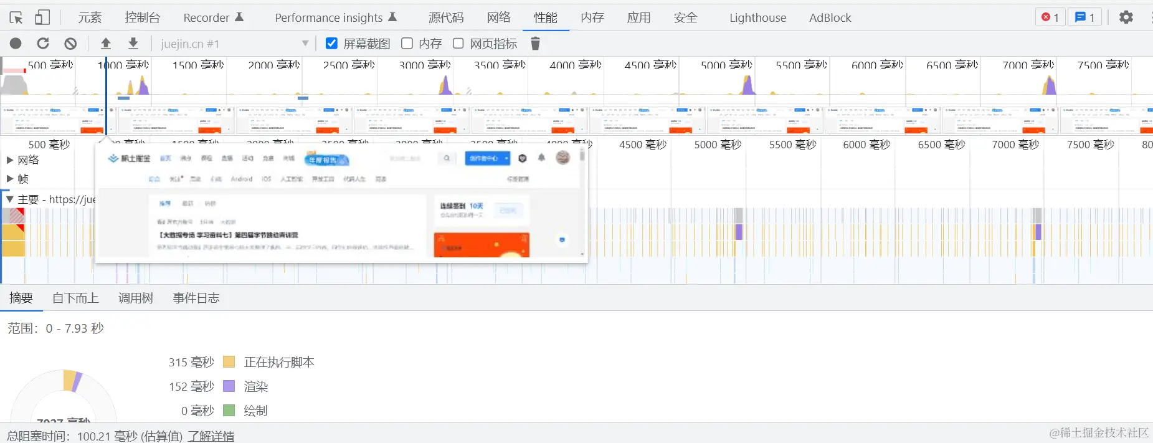Click the reload and record profile icon
This screenshot has width=1153, height=443.
click(43, 44)
